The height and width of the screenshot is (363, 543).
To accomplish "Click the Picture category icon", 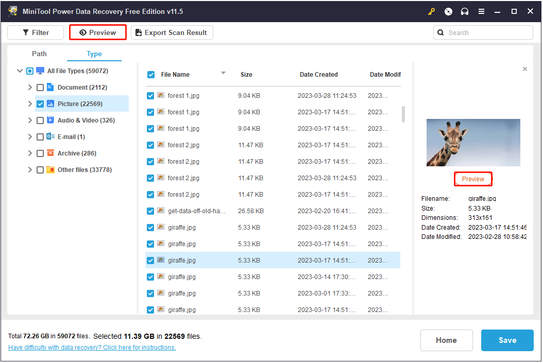I will [x=50, y=104].
